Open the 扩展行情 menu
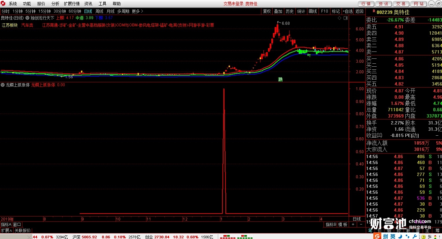 [72, 4]
